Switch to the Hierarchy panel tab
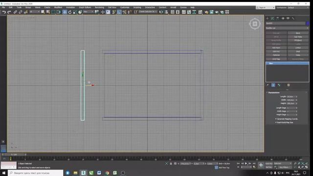The image size is (313, 176). point(278,19)
